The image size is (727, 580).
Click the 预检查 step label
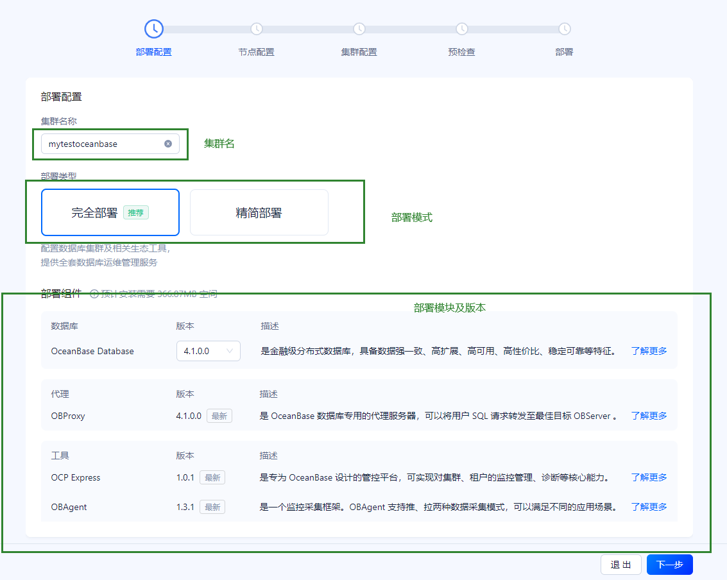click(x=462, y=52)
